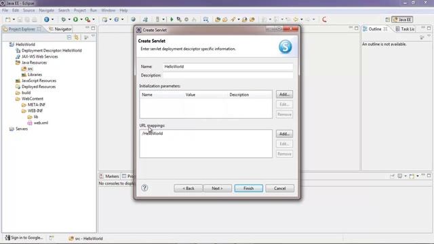Select the WEB-INF folder
434x244 pixels.
pyautogui.click(x=35, y=111)
